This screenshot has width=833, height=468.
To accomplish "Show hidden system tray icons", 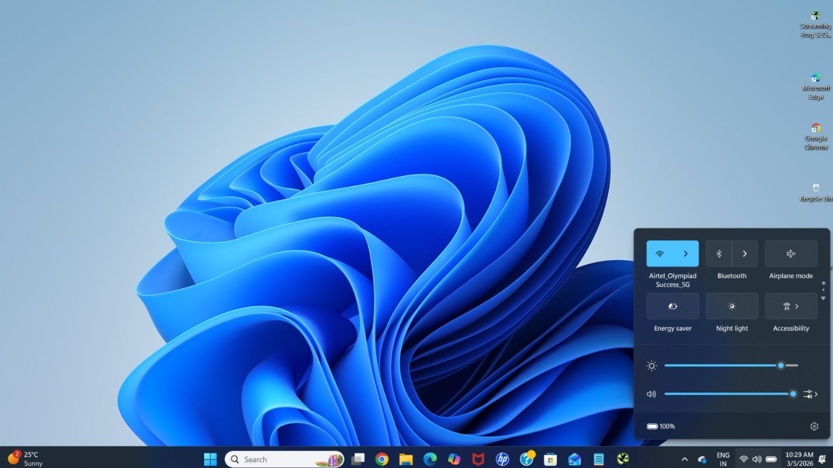I will pos(685,459).
